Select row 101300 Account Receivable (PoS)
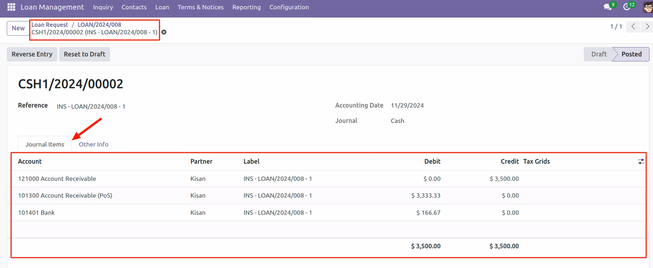This screenshot has width=653, height=268. coord(328,195)
